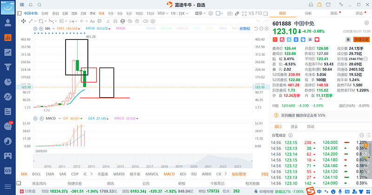Open chat messages with 68 badge

pyautogui.click(x=8, y=126)
